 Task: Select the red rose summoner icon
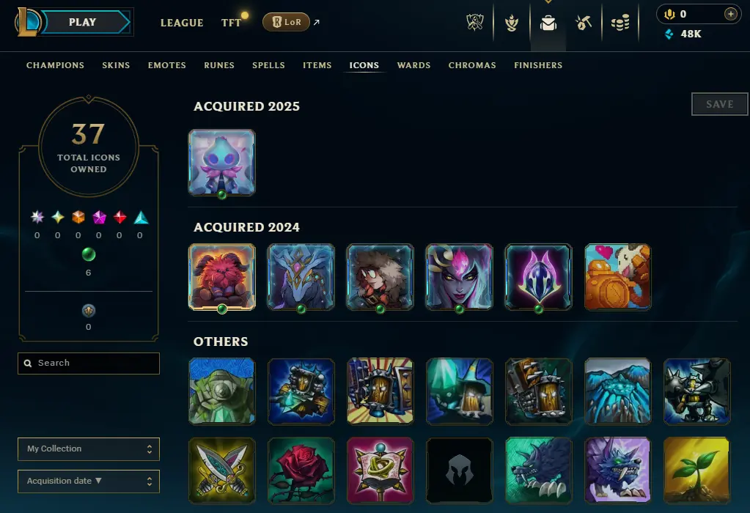pos(301,470)
